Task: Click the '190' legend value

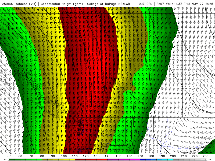Action: click(x=162, y=156)
